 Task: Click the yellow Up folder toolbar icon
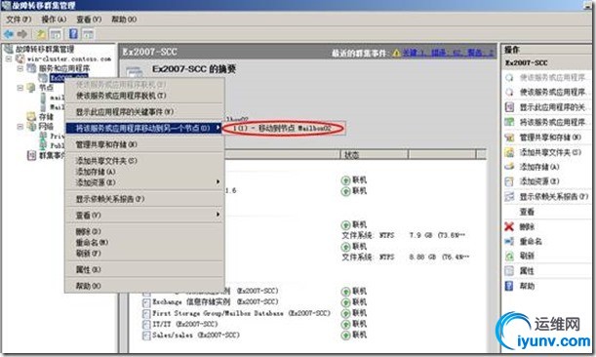pyautogui.click(x=41, y=34)
